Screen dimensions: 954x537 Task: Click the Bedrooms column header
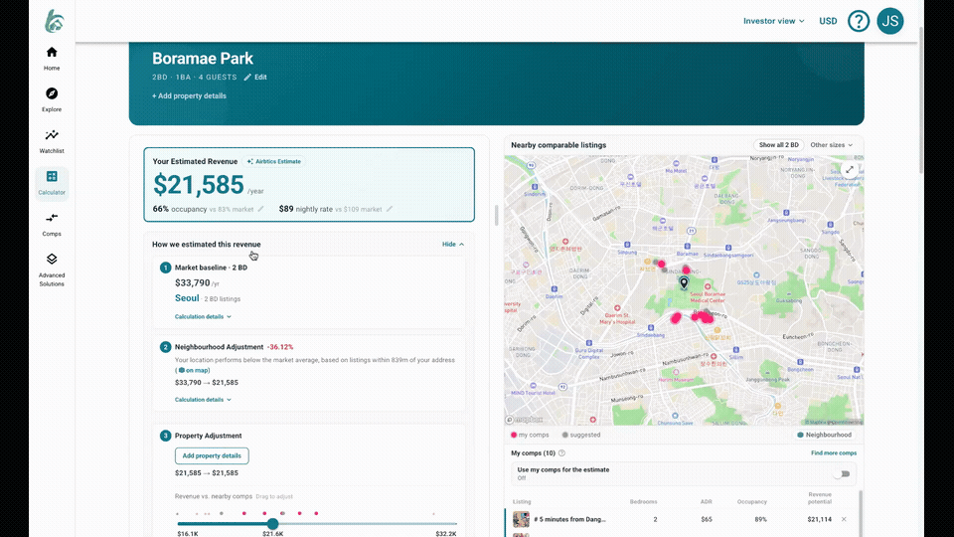(x=643, y=501)
